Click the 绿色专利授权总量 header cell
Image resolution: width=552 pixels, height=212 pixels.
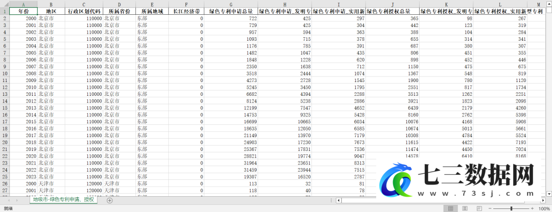[393, 11]
